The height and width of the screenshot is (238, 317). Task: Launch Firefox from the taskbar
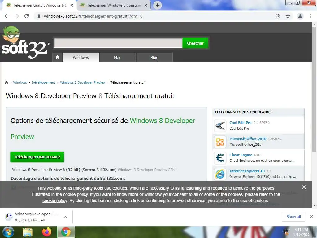point(47,232)
